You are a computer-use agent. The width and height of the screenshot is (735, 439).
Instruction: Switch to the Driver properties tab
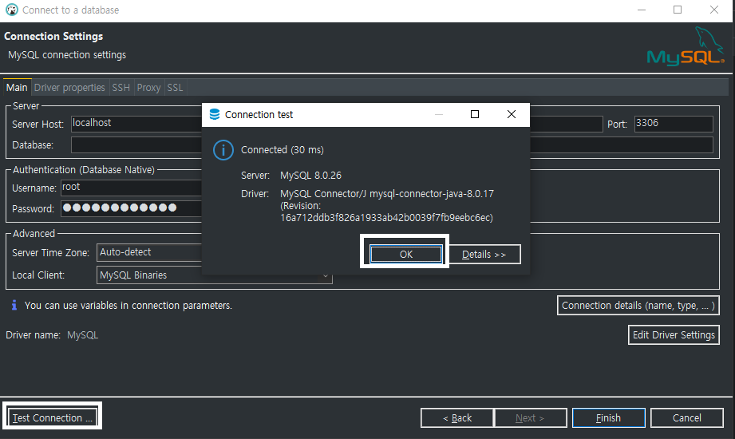pyautogui.click(x=69, y=88)
